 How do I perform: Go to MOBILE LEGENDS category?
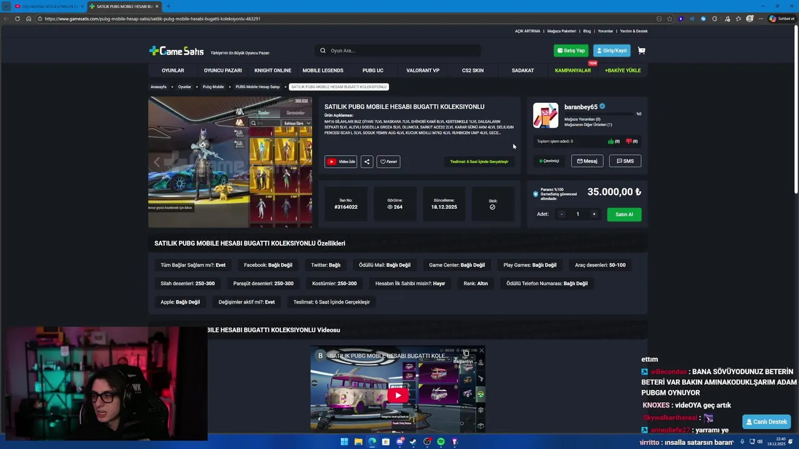pyautogui.click(x=323, y=70)
